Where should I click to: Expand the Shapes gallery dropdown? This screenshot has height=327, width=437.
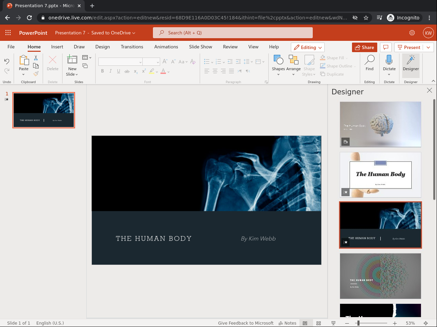tap(278, 74)
